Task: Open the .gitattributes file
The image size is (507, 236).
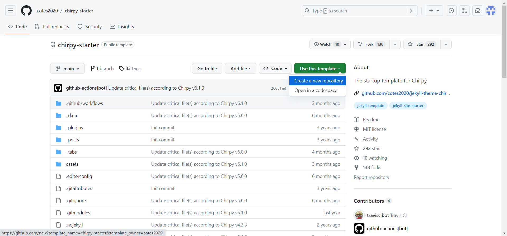Action: (79, 188)
